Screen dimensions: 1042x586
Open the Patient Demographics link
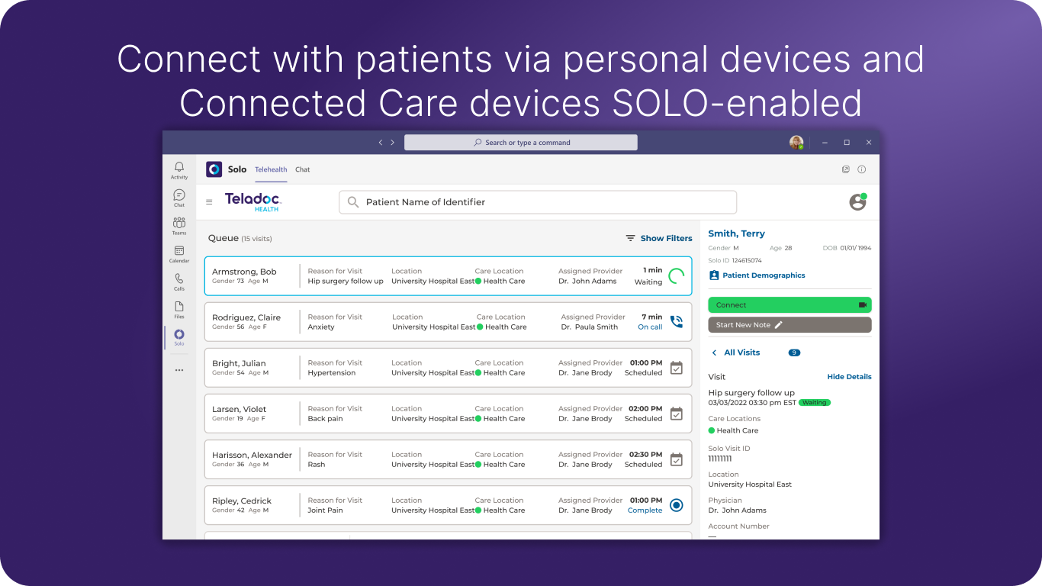763,275
